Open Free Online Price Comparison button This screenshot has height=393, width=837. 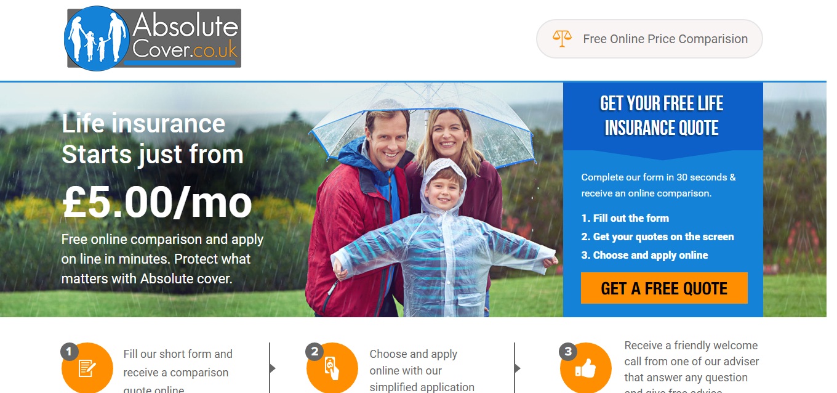tap(649, 39)
